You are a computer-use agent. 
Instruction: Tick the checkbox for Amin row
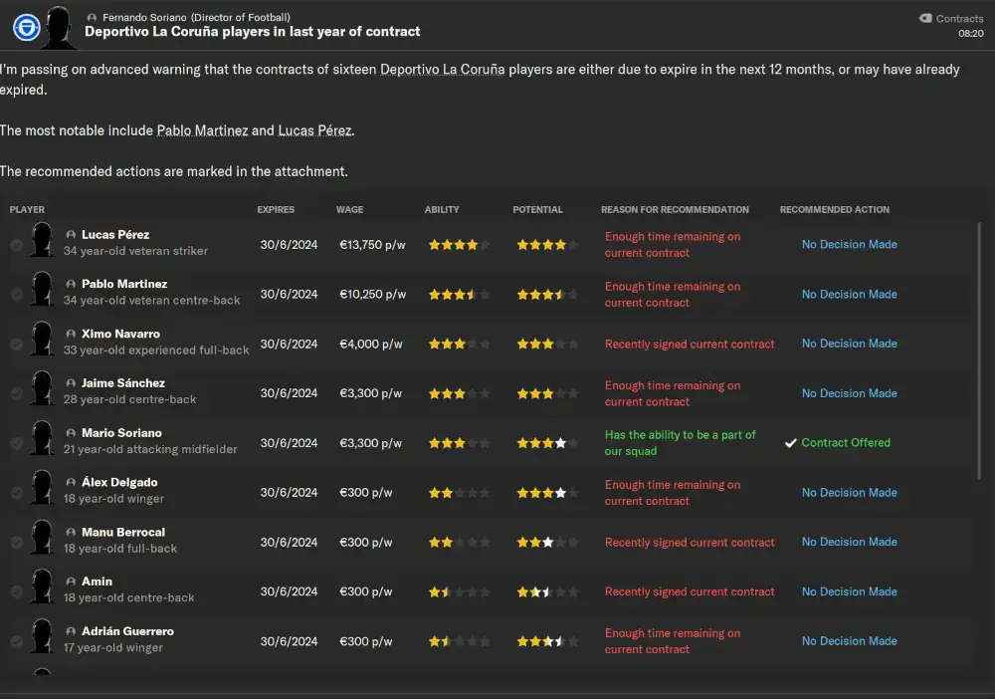[17, 591]
